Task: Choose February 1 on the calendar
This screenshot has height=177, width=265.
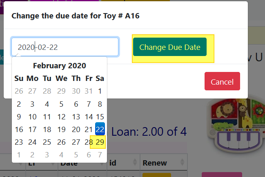Action: click(100, 91)
